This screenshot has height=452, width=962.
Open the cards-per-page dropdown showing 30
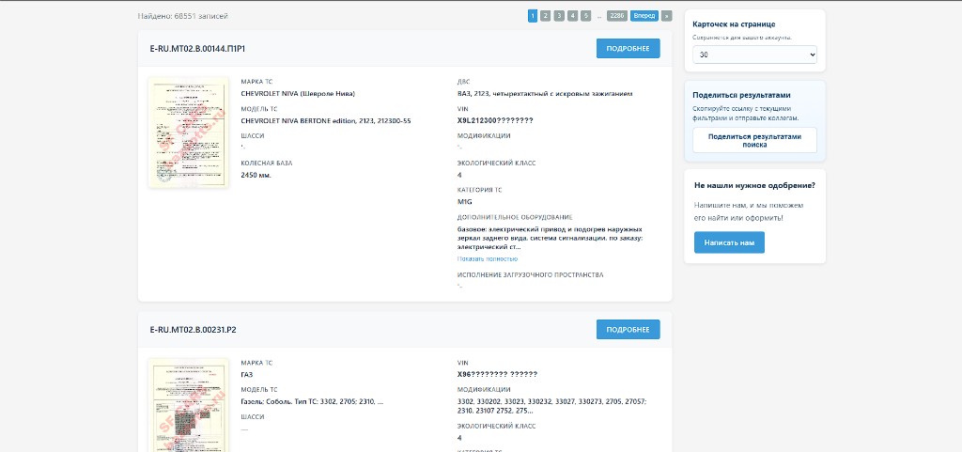click(754, 55)
